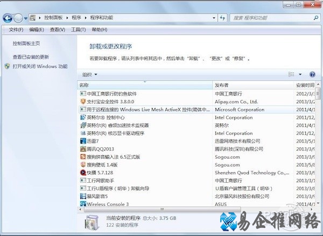Click the 快播 5.7.128 player icon
This screenshot has height=236, width=323.
tap(83, 173)
